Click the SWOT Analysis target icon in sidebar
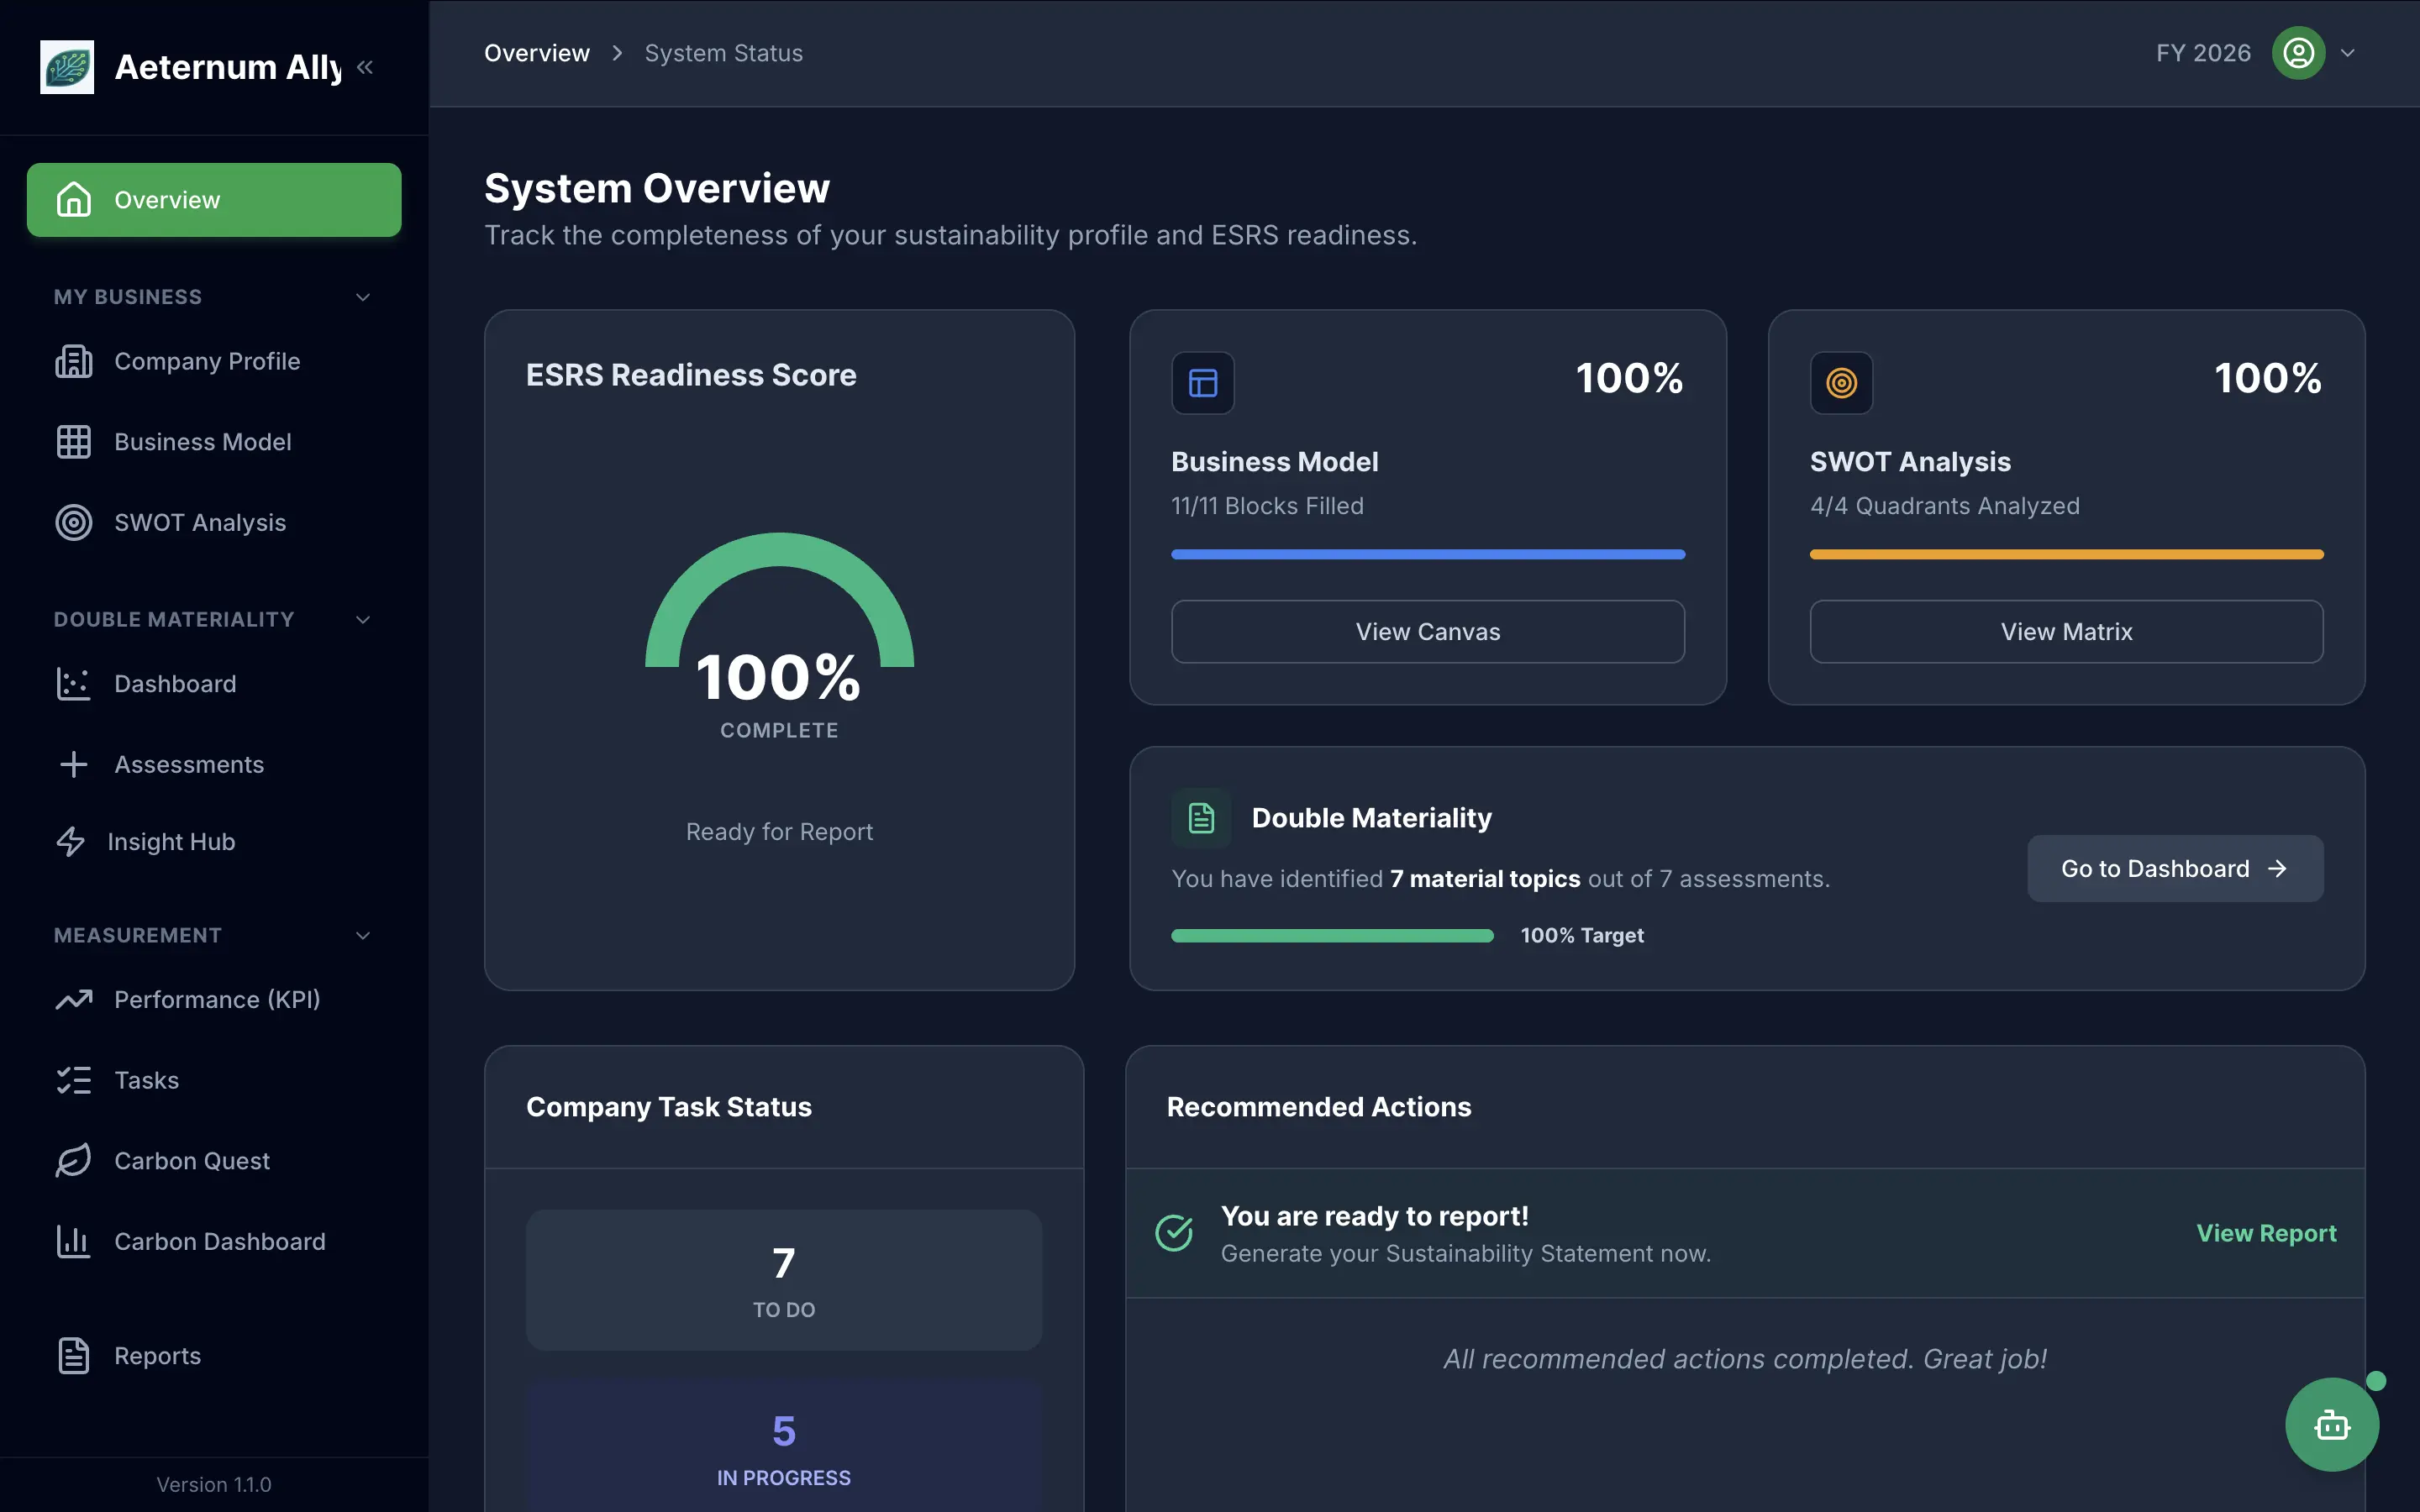 [x=74, y=523]
